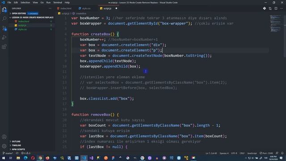Open script.js in the Explorer tree

[22, 25]
